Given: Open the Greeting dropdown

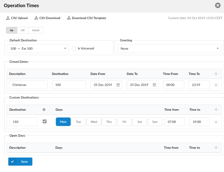Looking at the screenshot, I should [x=169, y=49].
